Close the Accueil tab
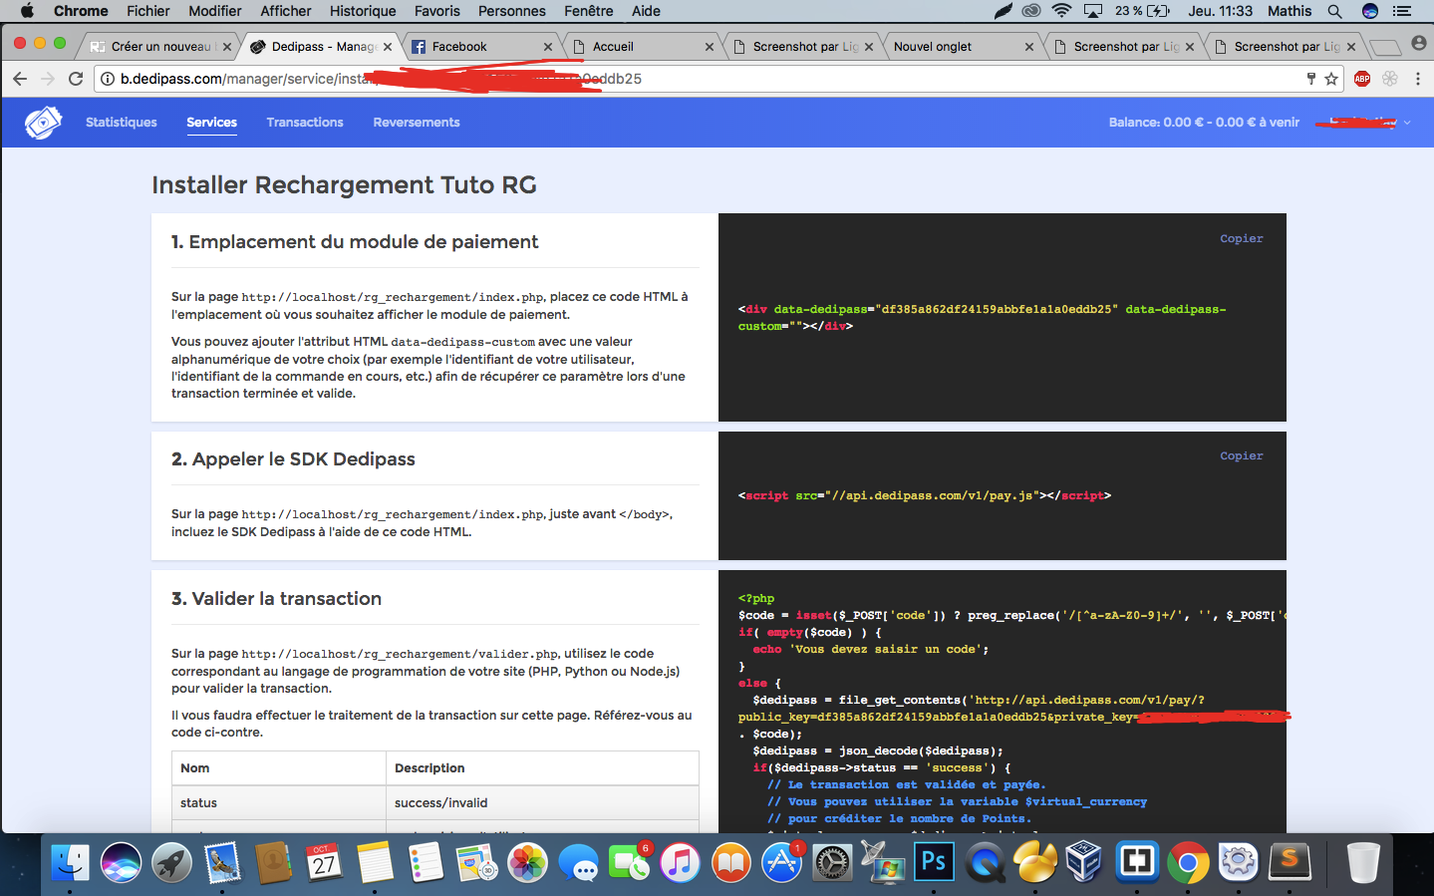 coord(710,47)
